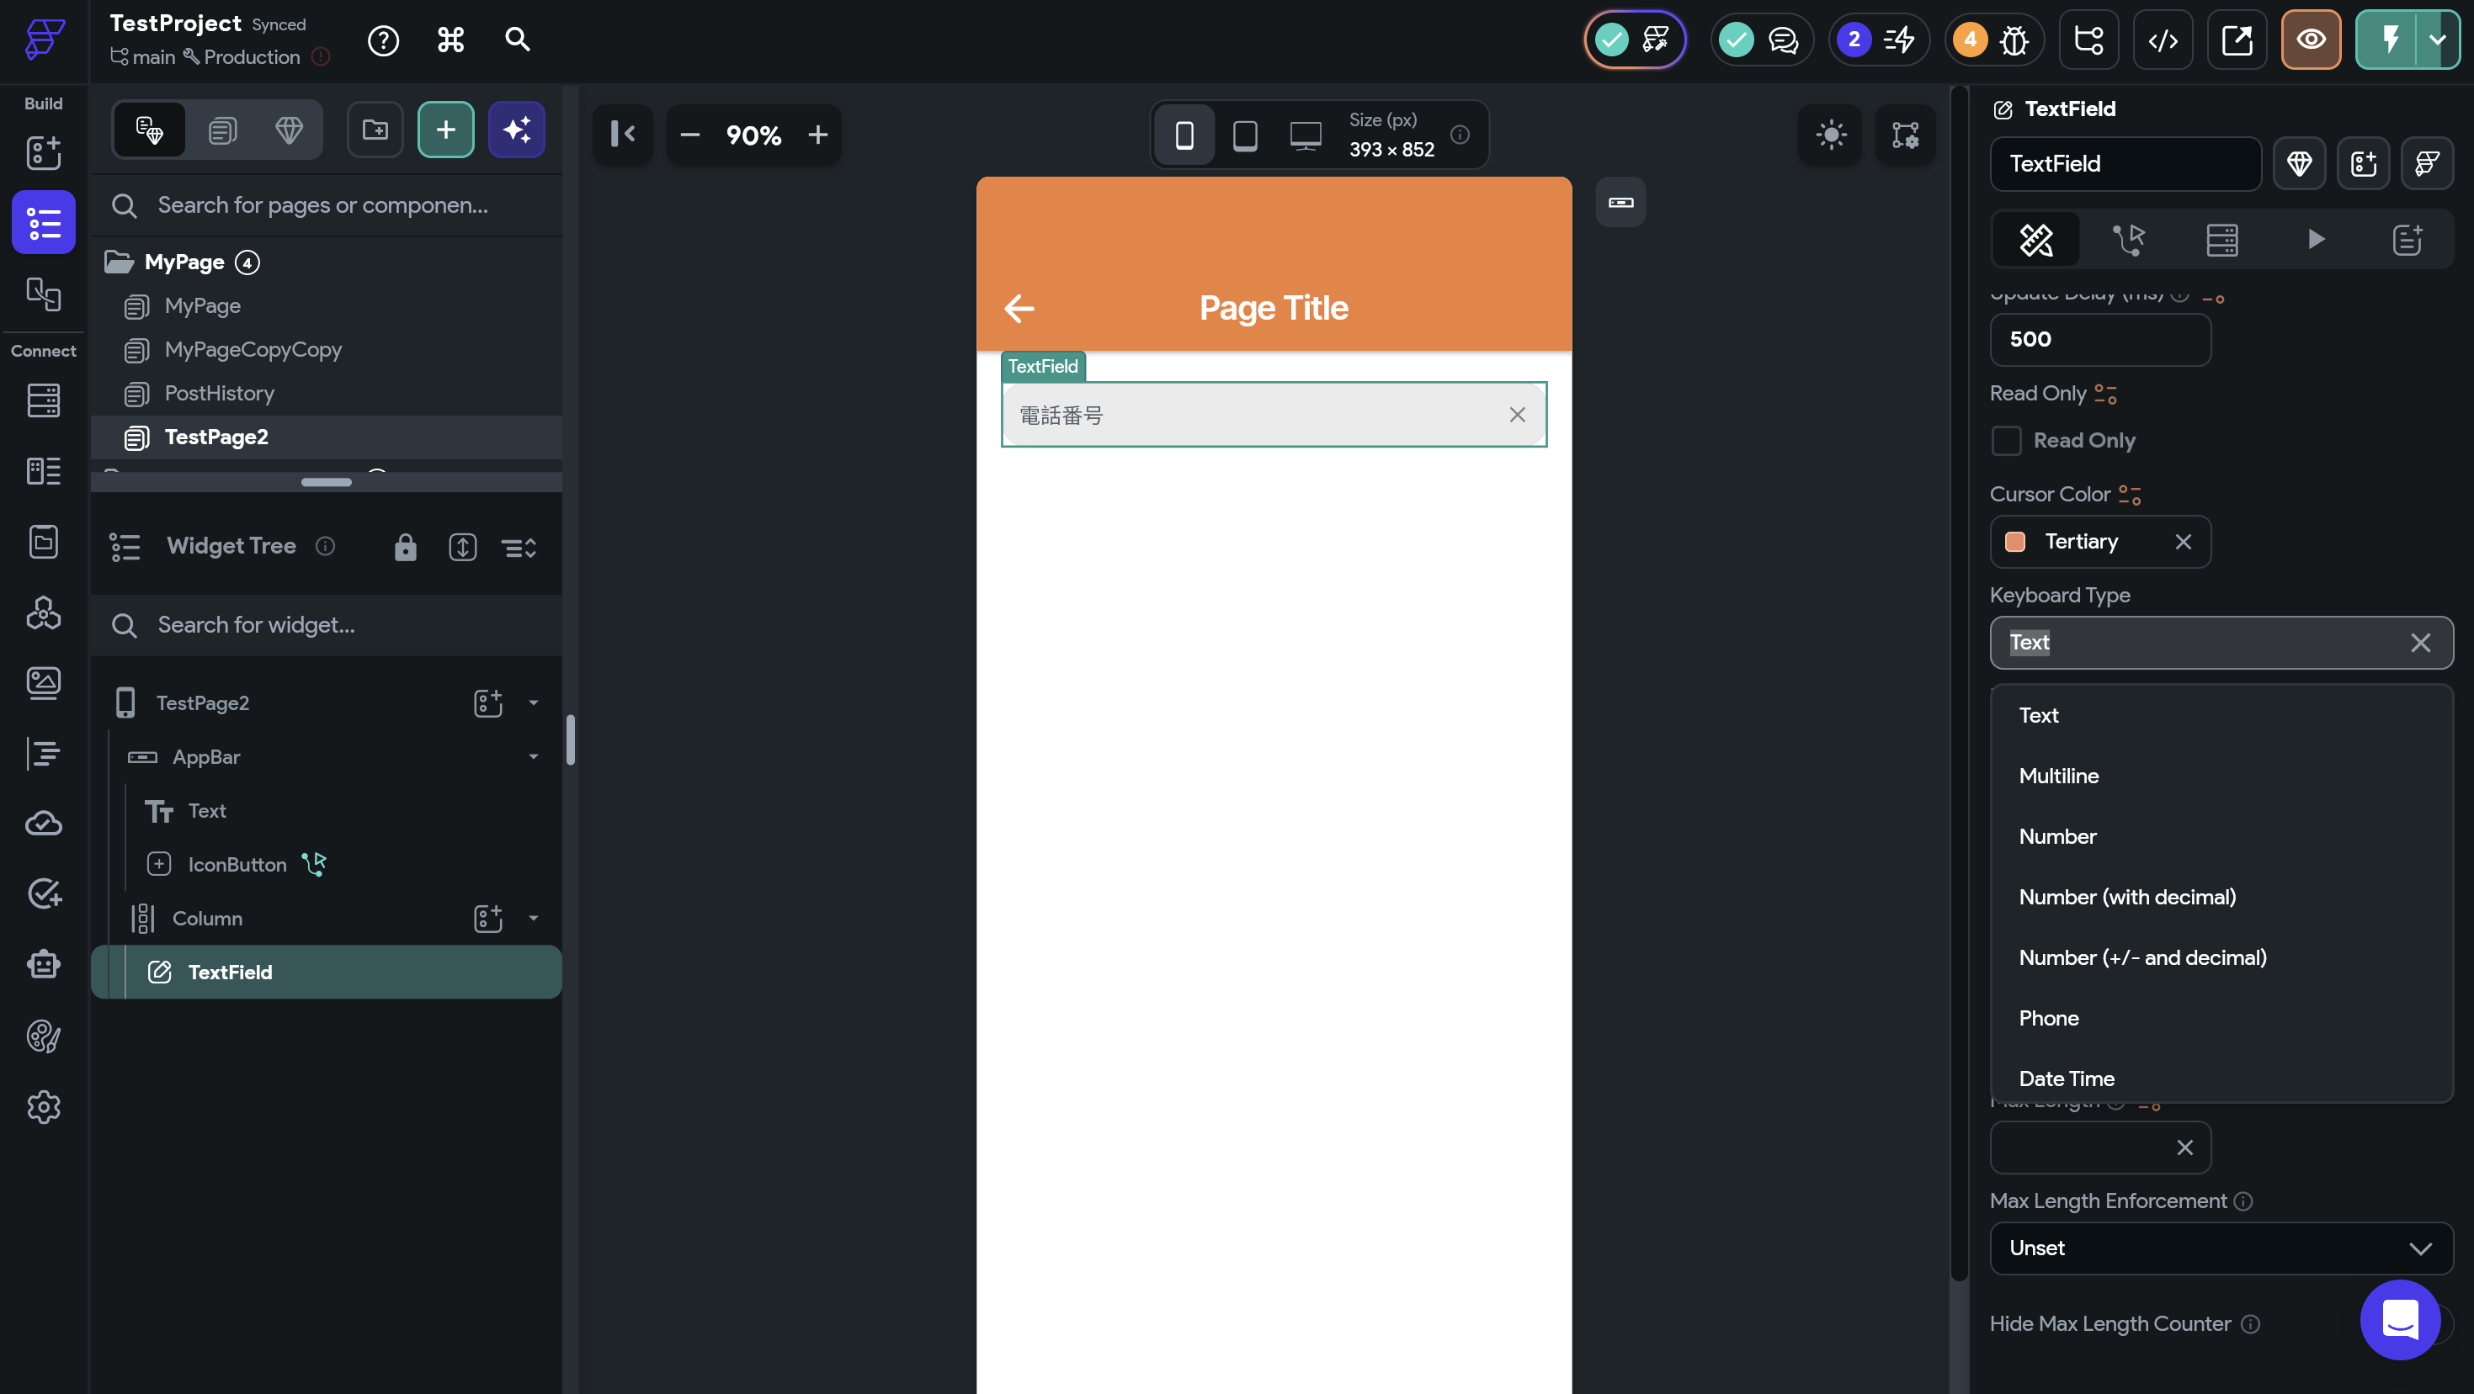Screen dimensions: 2474x1394
Task: Collapse the AppBar tree node arrow
Action: pos(534,756)
